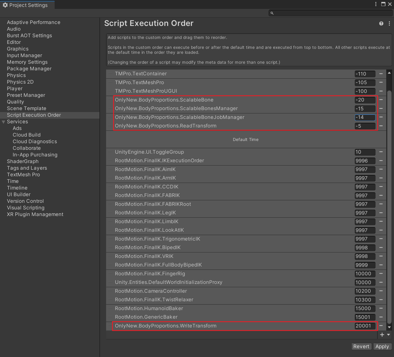Click the scroll up arrow of the list
The image size is (394, 357).
pyautogui.click(x=389, y=73)
